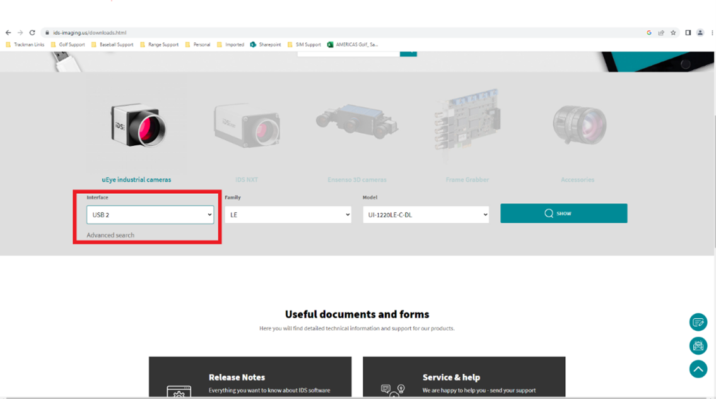Share this page via share icon
Viewport: 716px width, 399px height.
point(661,33)
